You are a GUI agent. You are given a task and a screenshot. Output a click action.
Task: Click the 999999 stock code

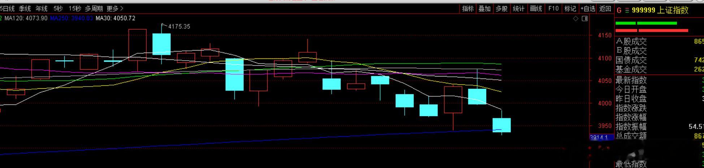(x=643, y=10)
